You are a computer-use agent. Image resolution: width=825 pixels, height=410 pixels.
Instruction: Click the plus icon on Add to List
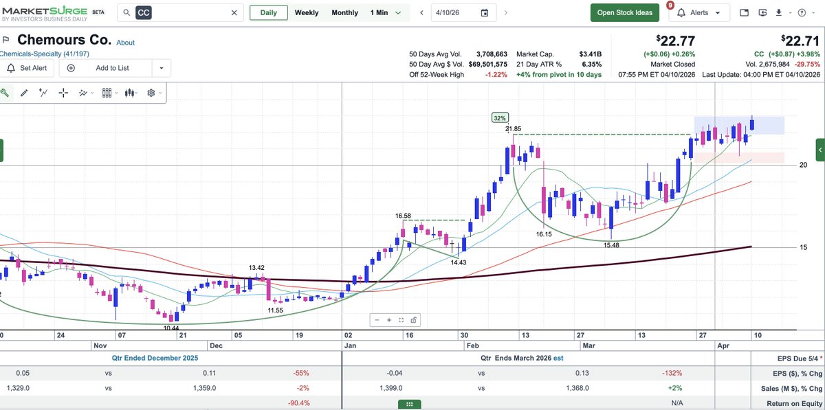click(x=71, y=68)
